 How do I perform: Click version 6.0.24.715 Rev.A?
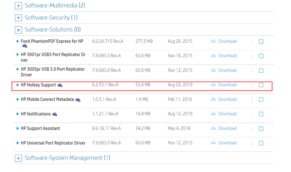[x=108, y=41]
